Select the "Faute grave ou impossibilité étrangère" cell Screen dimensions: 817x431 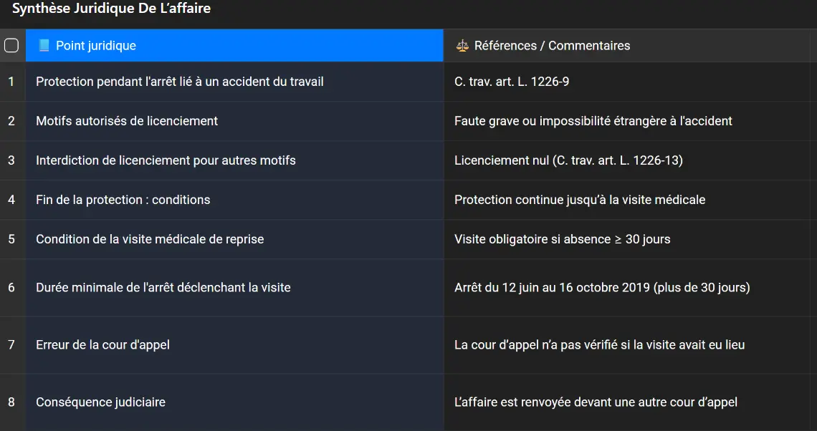tap(593, 121)
